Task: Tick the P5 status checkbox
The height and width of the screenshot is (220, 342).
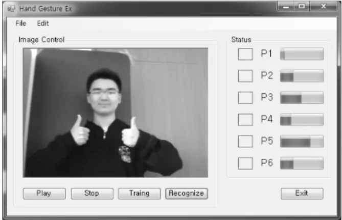Action: click(245, 141)
